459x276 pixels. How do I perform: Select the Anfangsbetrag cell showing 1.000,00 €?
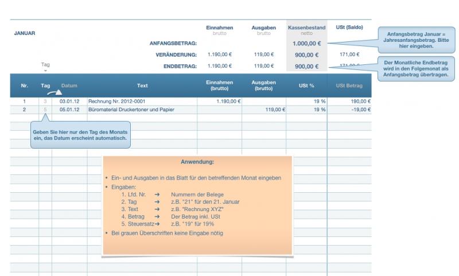click(x=307, y=43)
